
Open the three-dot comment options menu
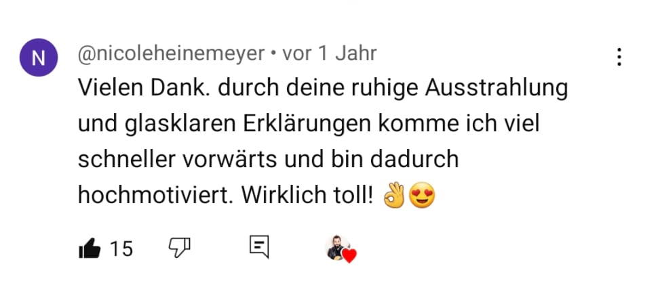(x=619, y=57)
